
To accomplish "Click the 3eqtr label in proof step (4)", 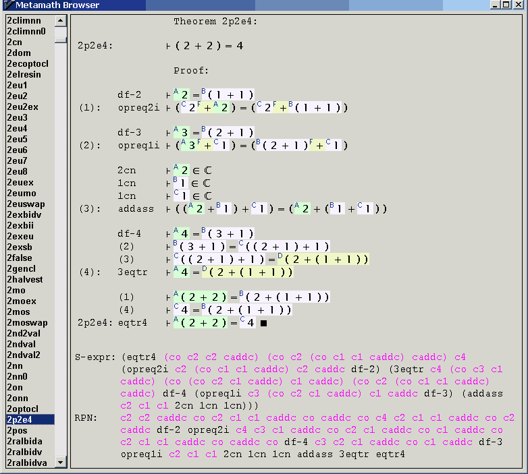I will coord(132,272).
